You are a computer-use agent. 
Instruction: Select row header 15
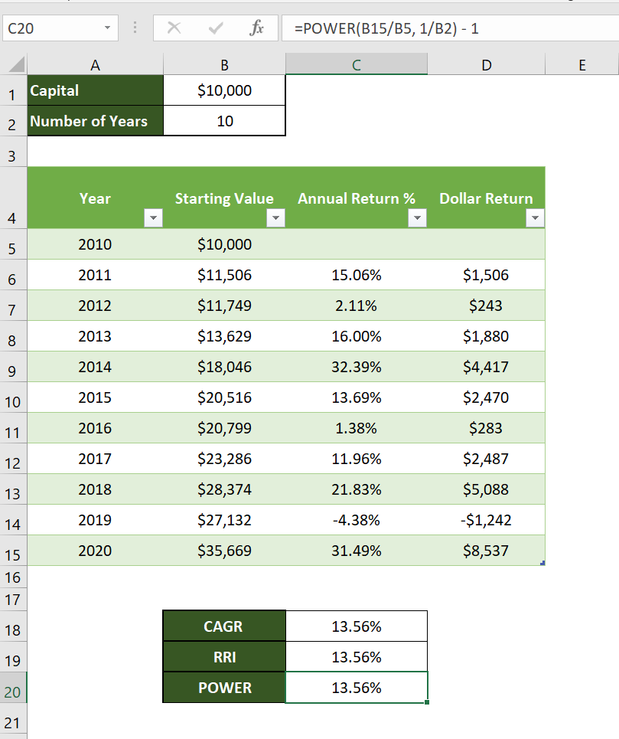[x=12, y=551]
